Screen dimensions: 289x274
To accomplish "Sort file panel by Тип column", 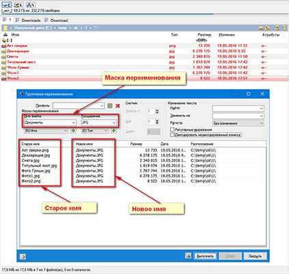I will point(174,35).
